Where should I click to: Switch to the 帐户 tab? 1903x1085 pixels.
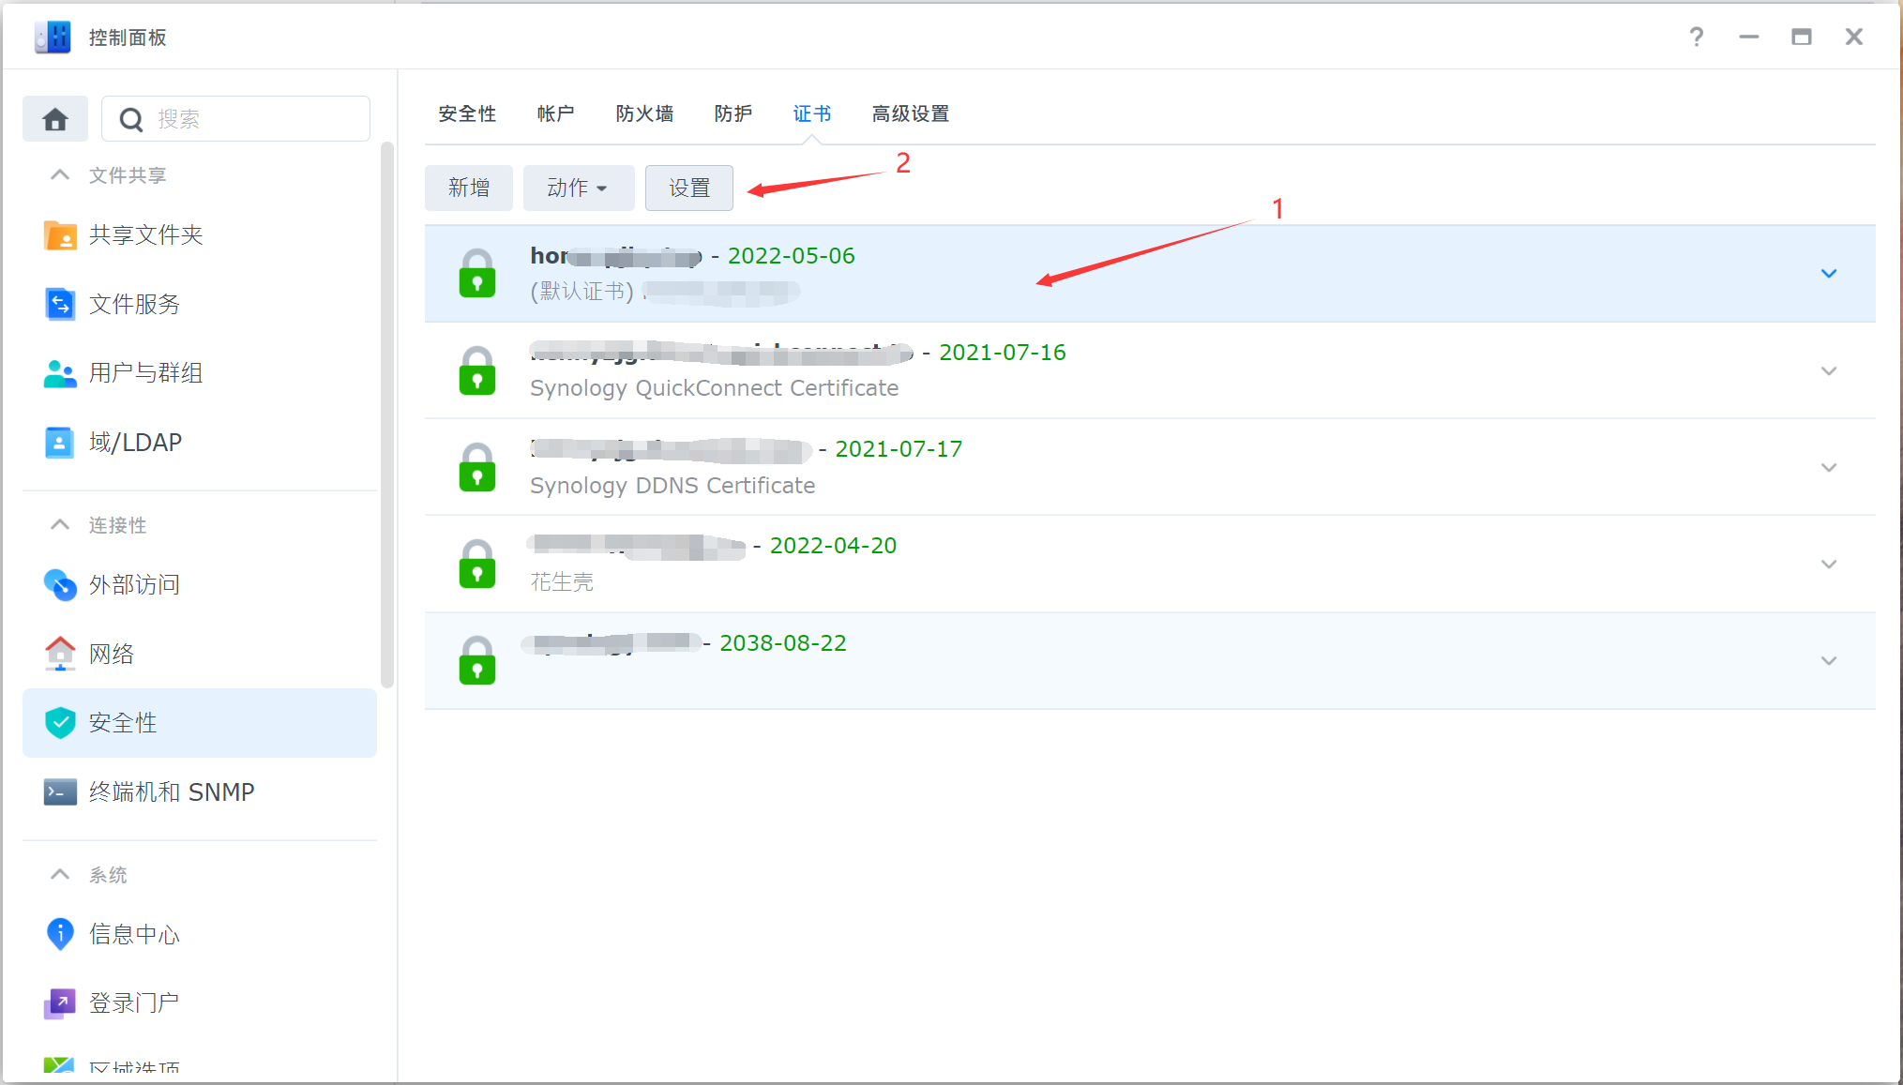point(555,113)
